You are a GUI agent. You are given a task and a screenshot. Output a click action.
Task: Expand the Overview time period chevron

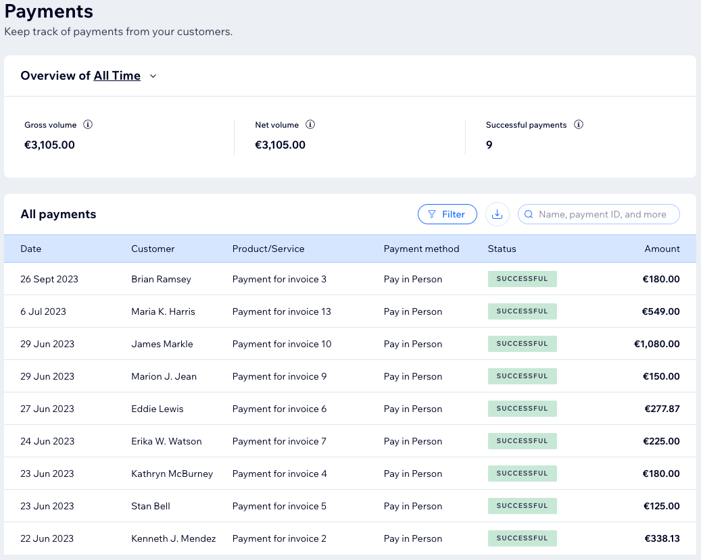coord(153,76)
